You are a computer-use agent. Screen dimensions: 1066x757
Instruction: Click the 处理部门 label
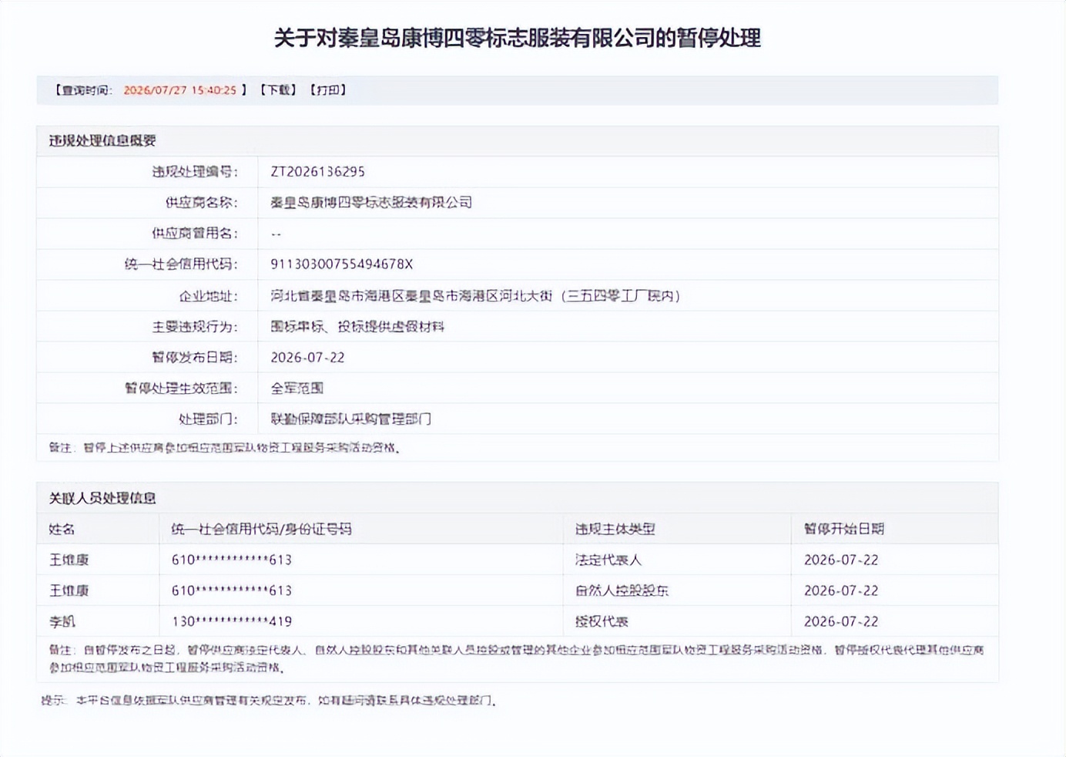pos(209,419)
